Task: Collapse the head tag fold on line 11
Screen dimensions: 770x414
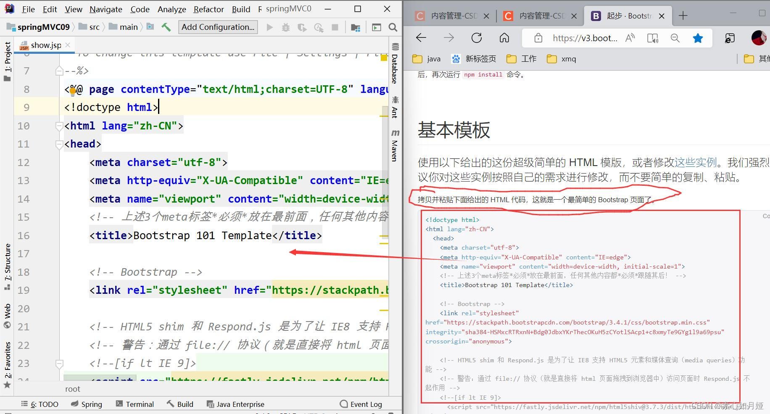Action: coord(59,144)
